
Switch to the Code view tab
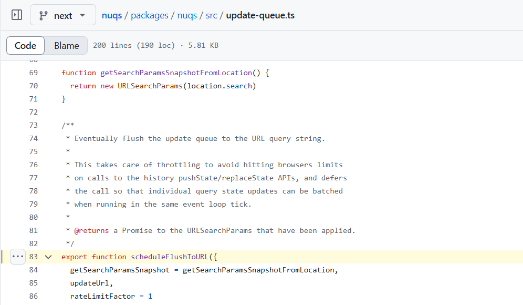point(25,45)
